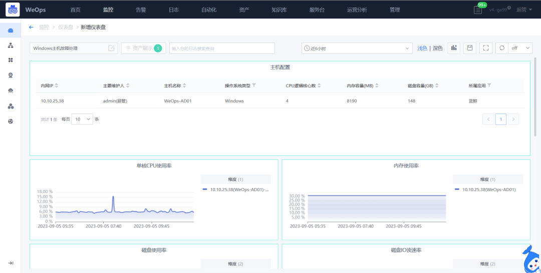Open 服务台 in the top navigation
541x273 pixels.
(x=317, y=9)
